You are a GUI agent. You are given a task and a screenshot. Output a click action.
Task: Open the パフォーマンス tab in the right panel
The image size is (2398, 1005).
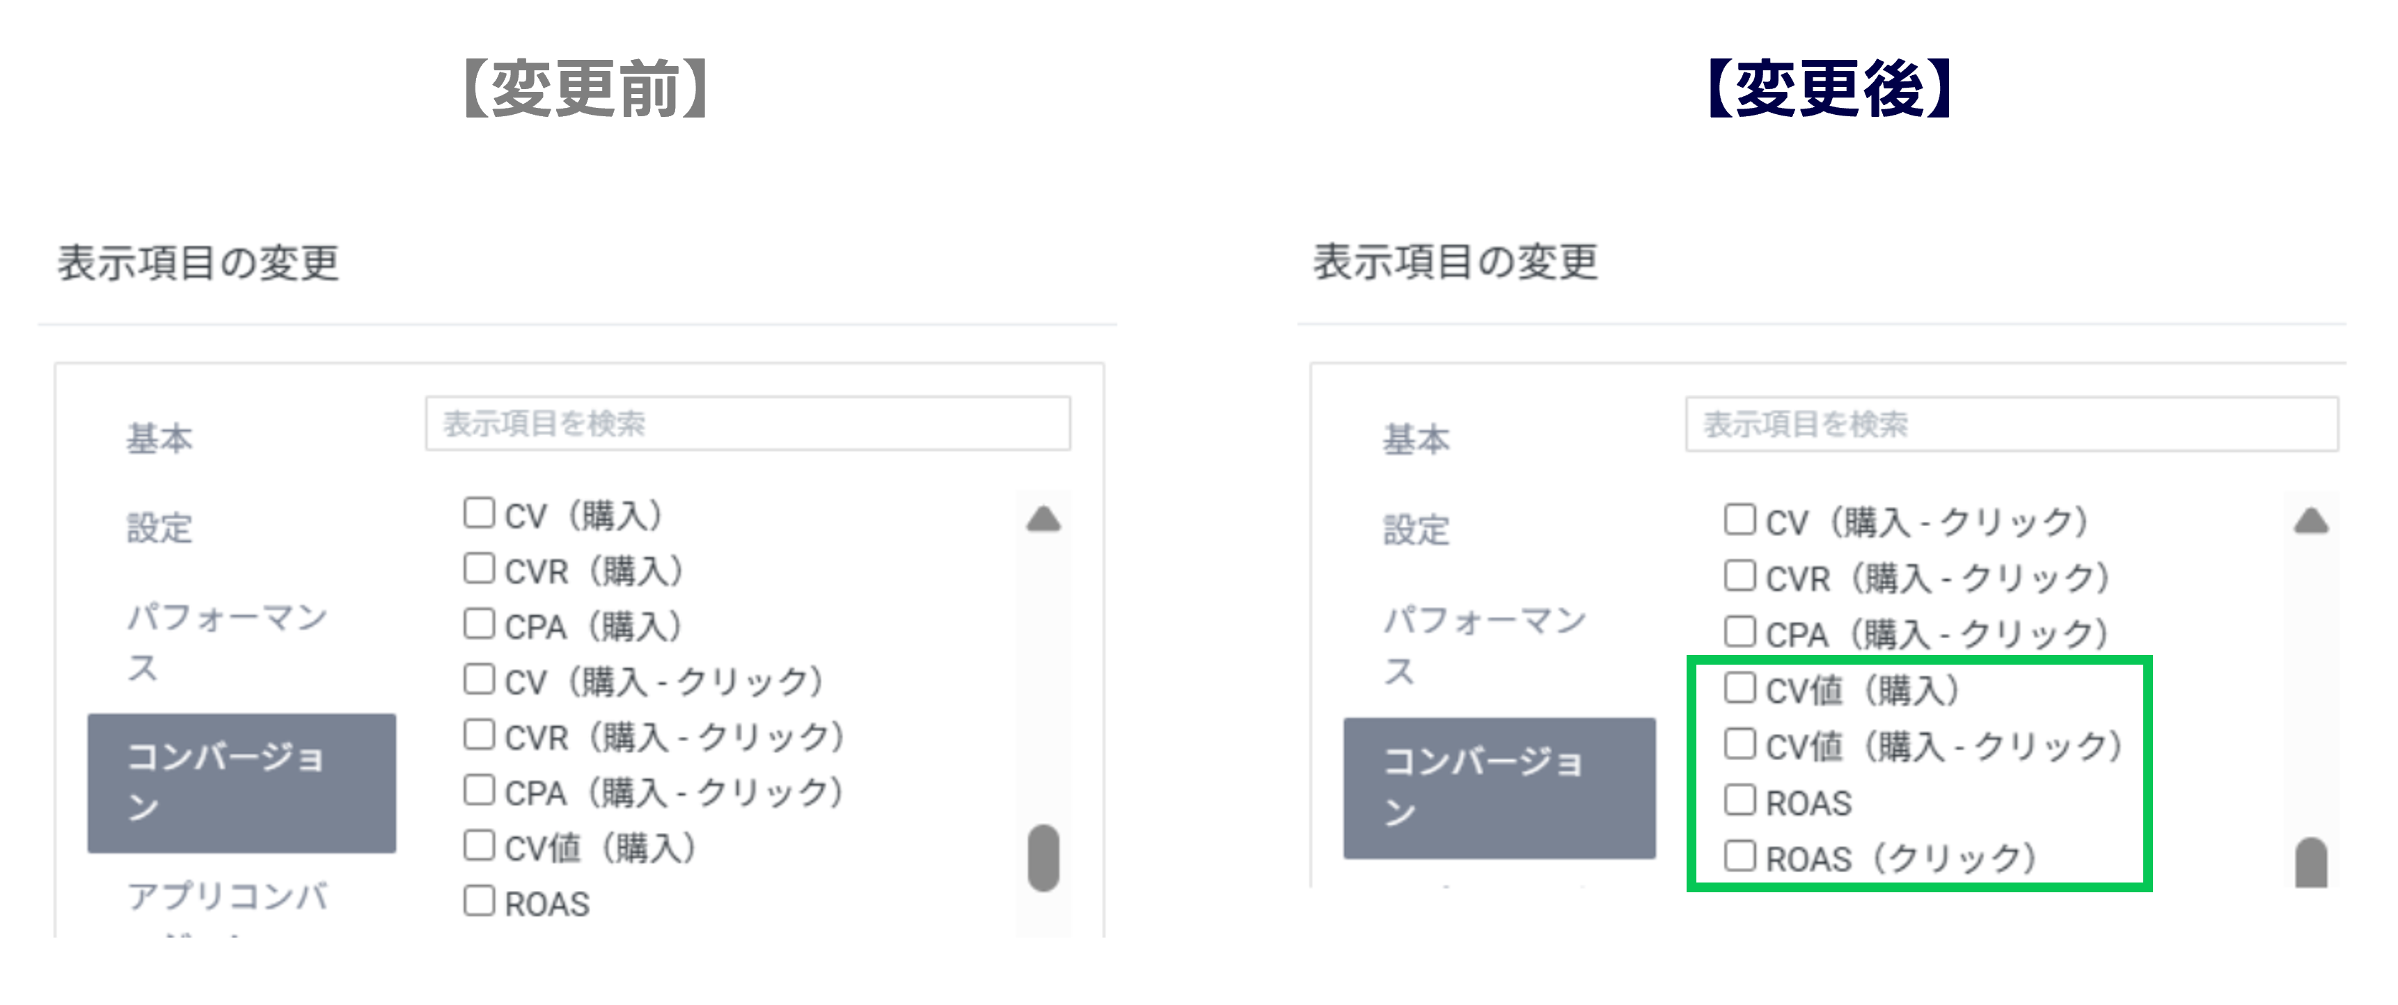(x=1484, y=644)
